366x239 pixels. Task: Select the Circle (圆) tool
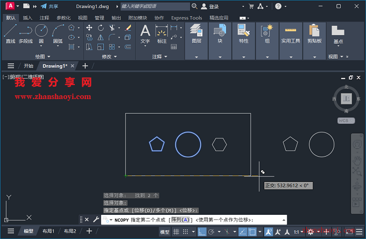(x=41, y=33)
